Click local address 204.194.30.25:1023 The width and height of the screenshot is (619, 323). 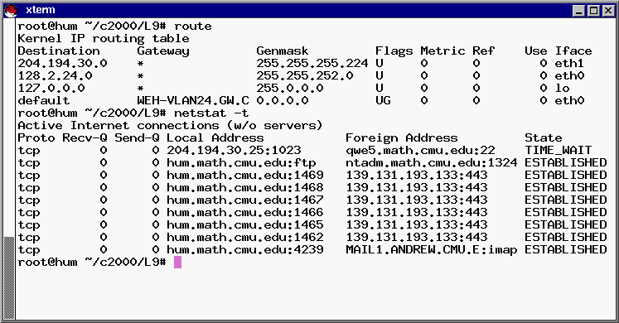234,150
